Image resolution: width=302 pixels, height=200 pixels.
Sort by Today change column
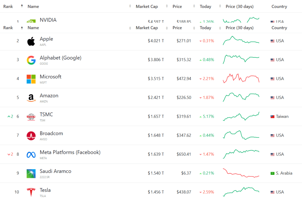[x=205, y=28]
